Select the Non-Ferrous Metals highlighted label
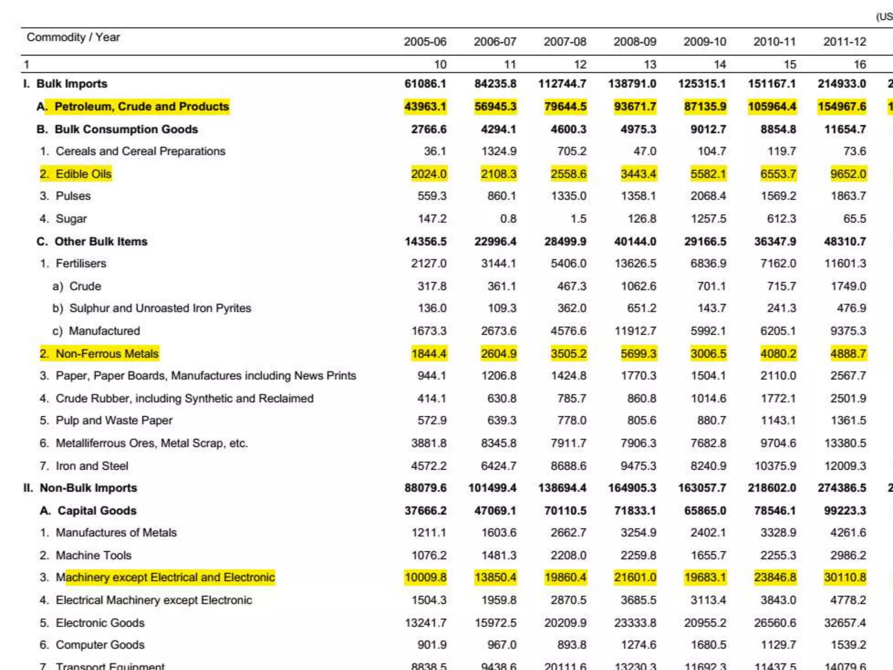The image size is (893, 670). [107, 354]
